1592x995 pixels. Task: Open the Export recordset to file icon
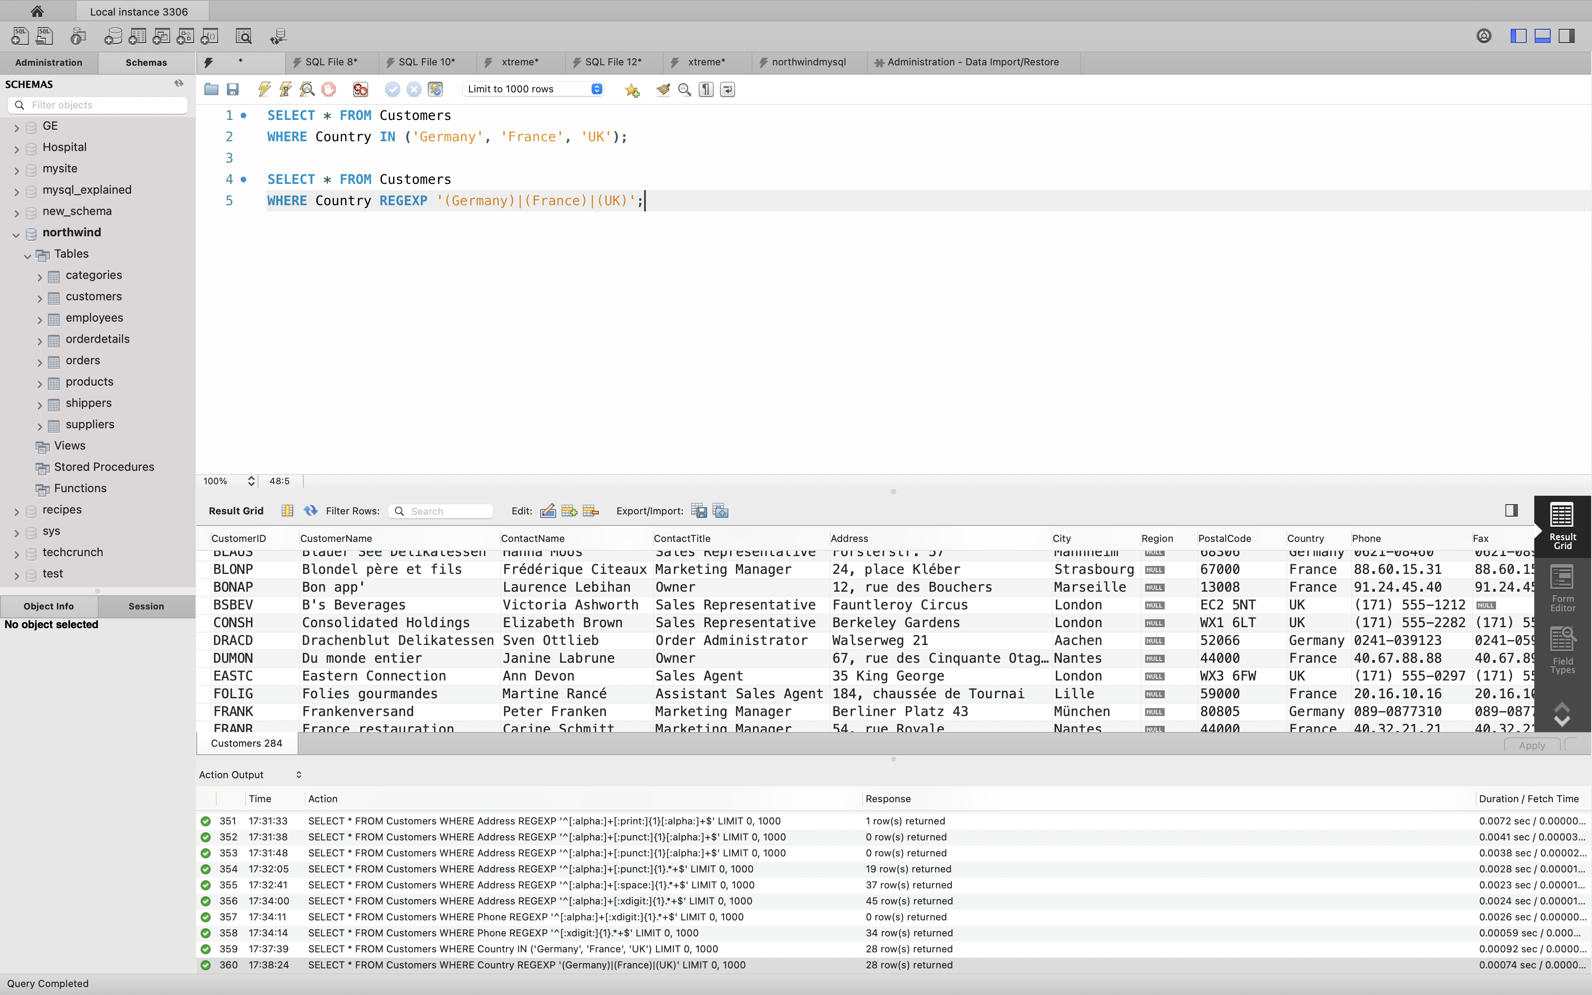(x=699, y=511)
